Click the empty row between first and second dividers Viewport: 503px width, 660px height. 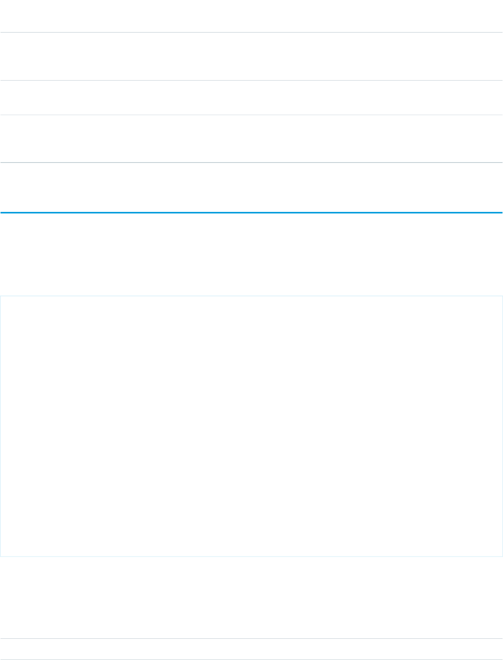[251, 56]
